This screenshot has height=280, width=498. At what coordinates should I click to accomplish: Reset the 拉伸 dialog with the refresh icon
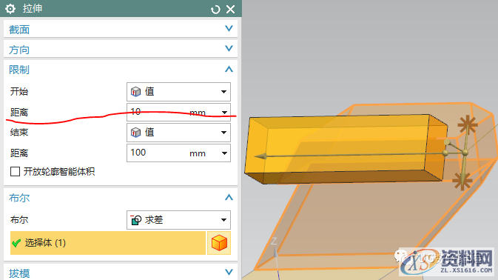(x=215, y=9)
